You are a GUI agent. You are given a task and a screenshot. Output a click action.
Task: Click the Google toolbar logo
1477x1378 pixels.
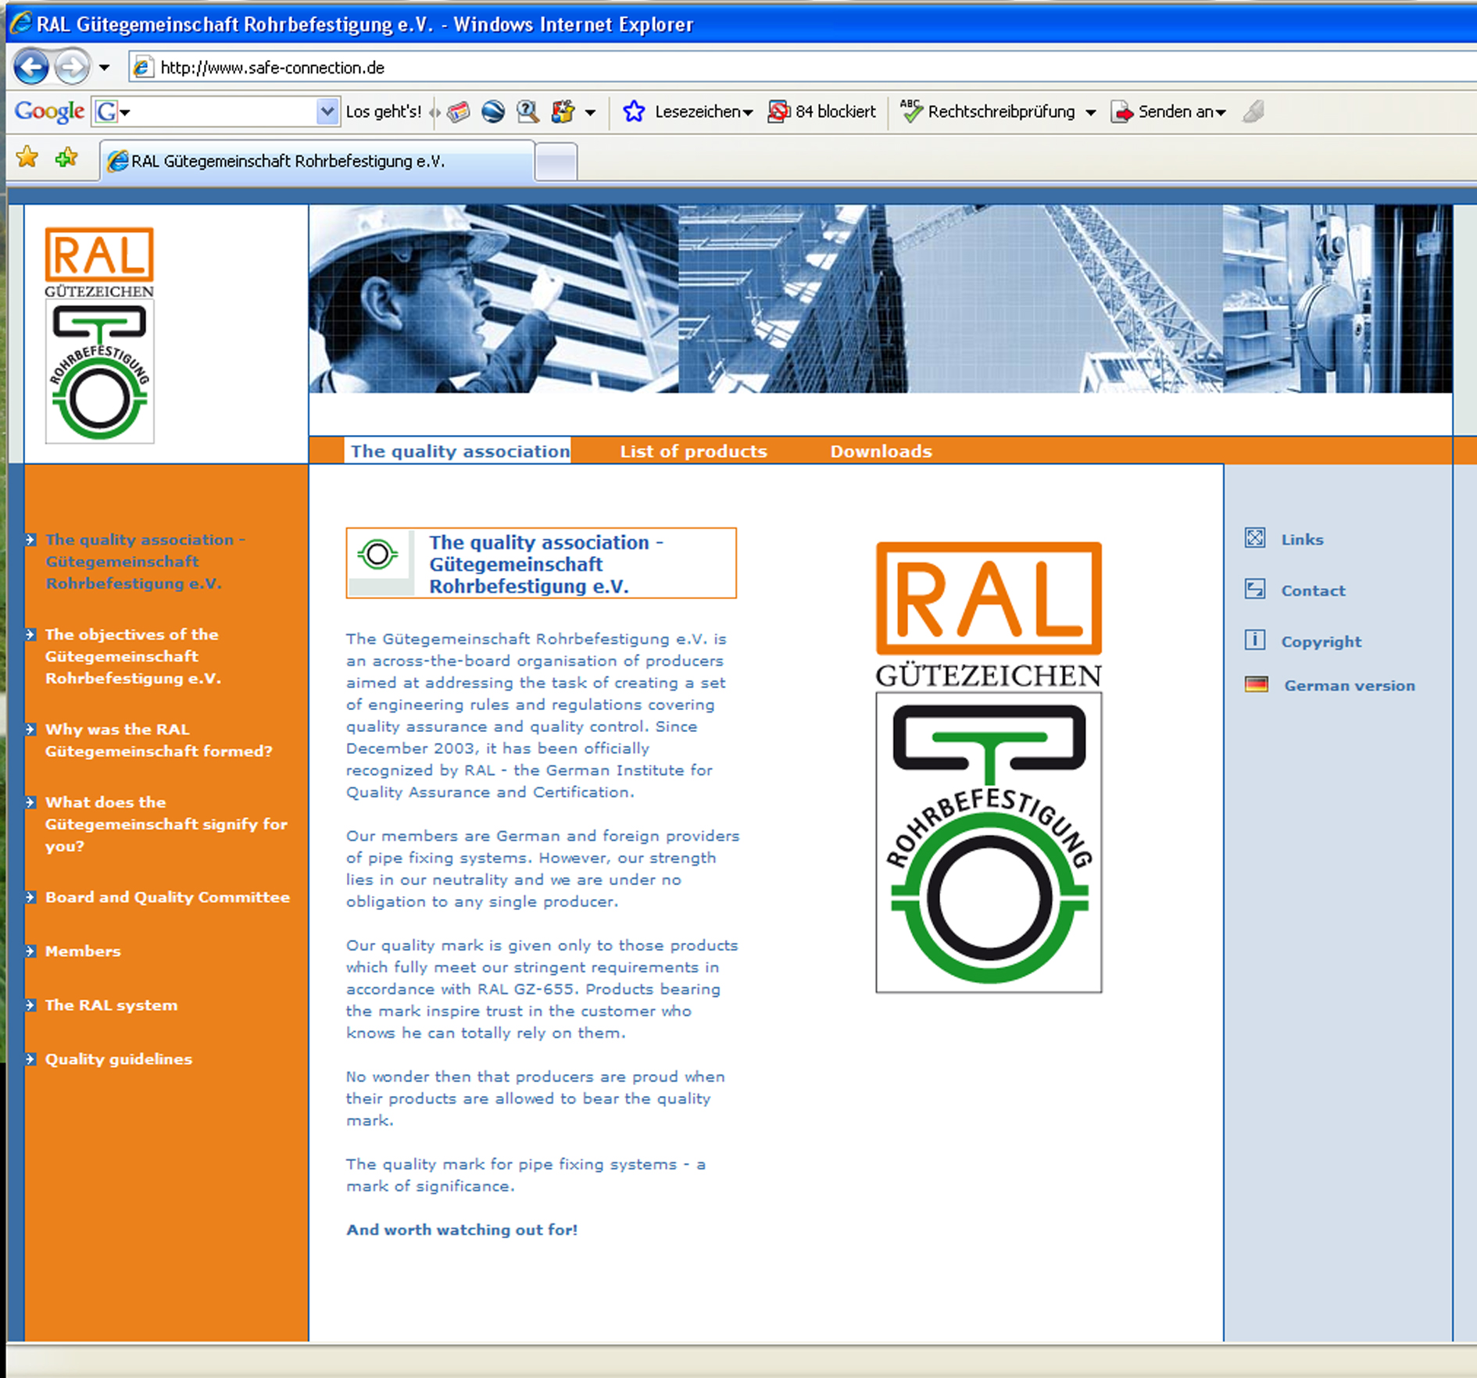pos(48,112)
